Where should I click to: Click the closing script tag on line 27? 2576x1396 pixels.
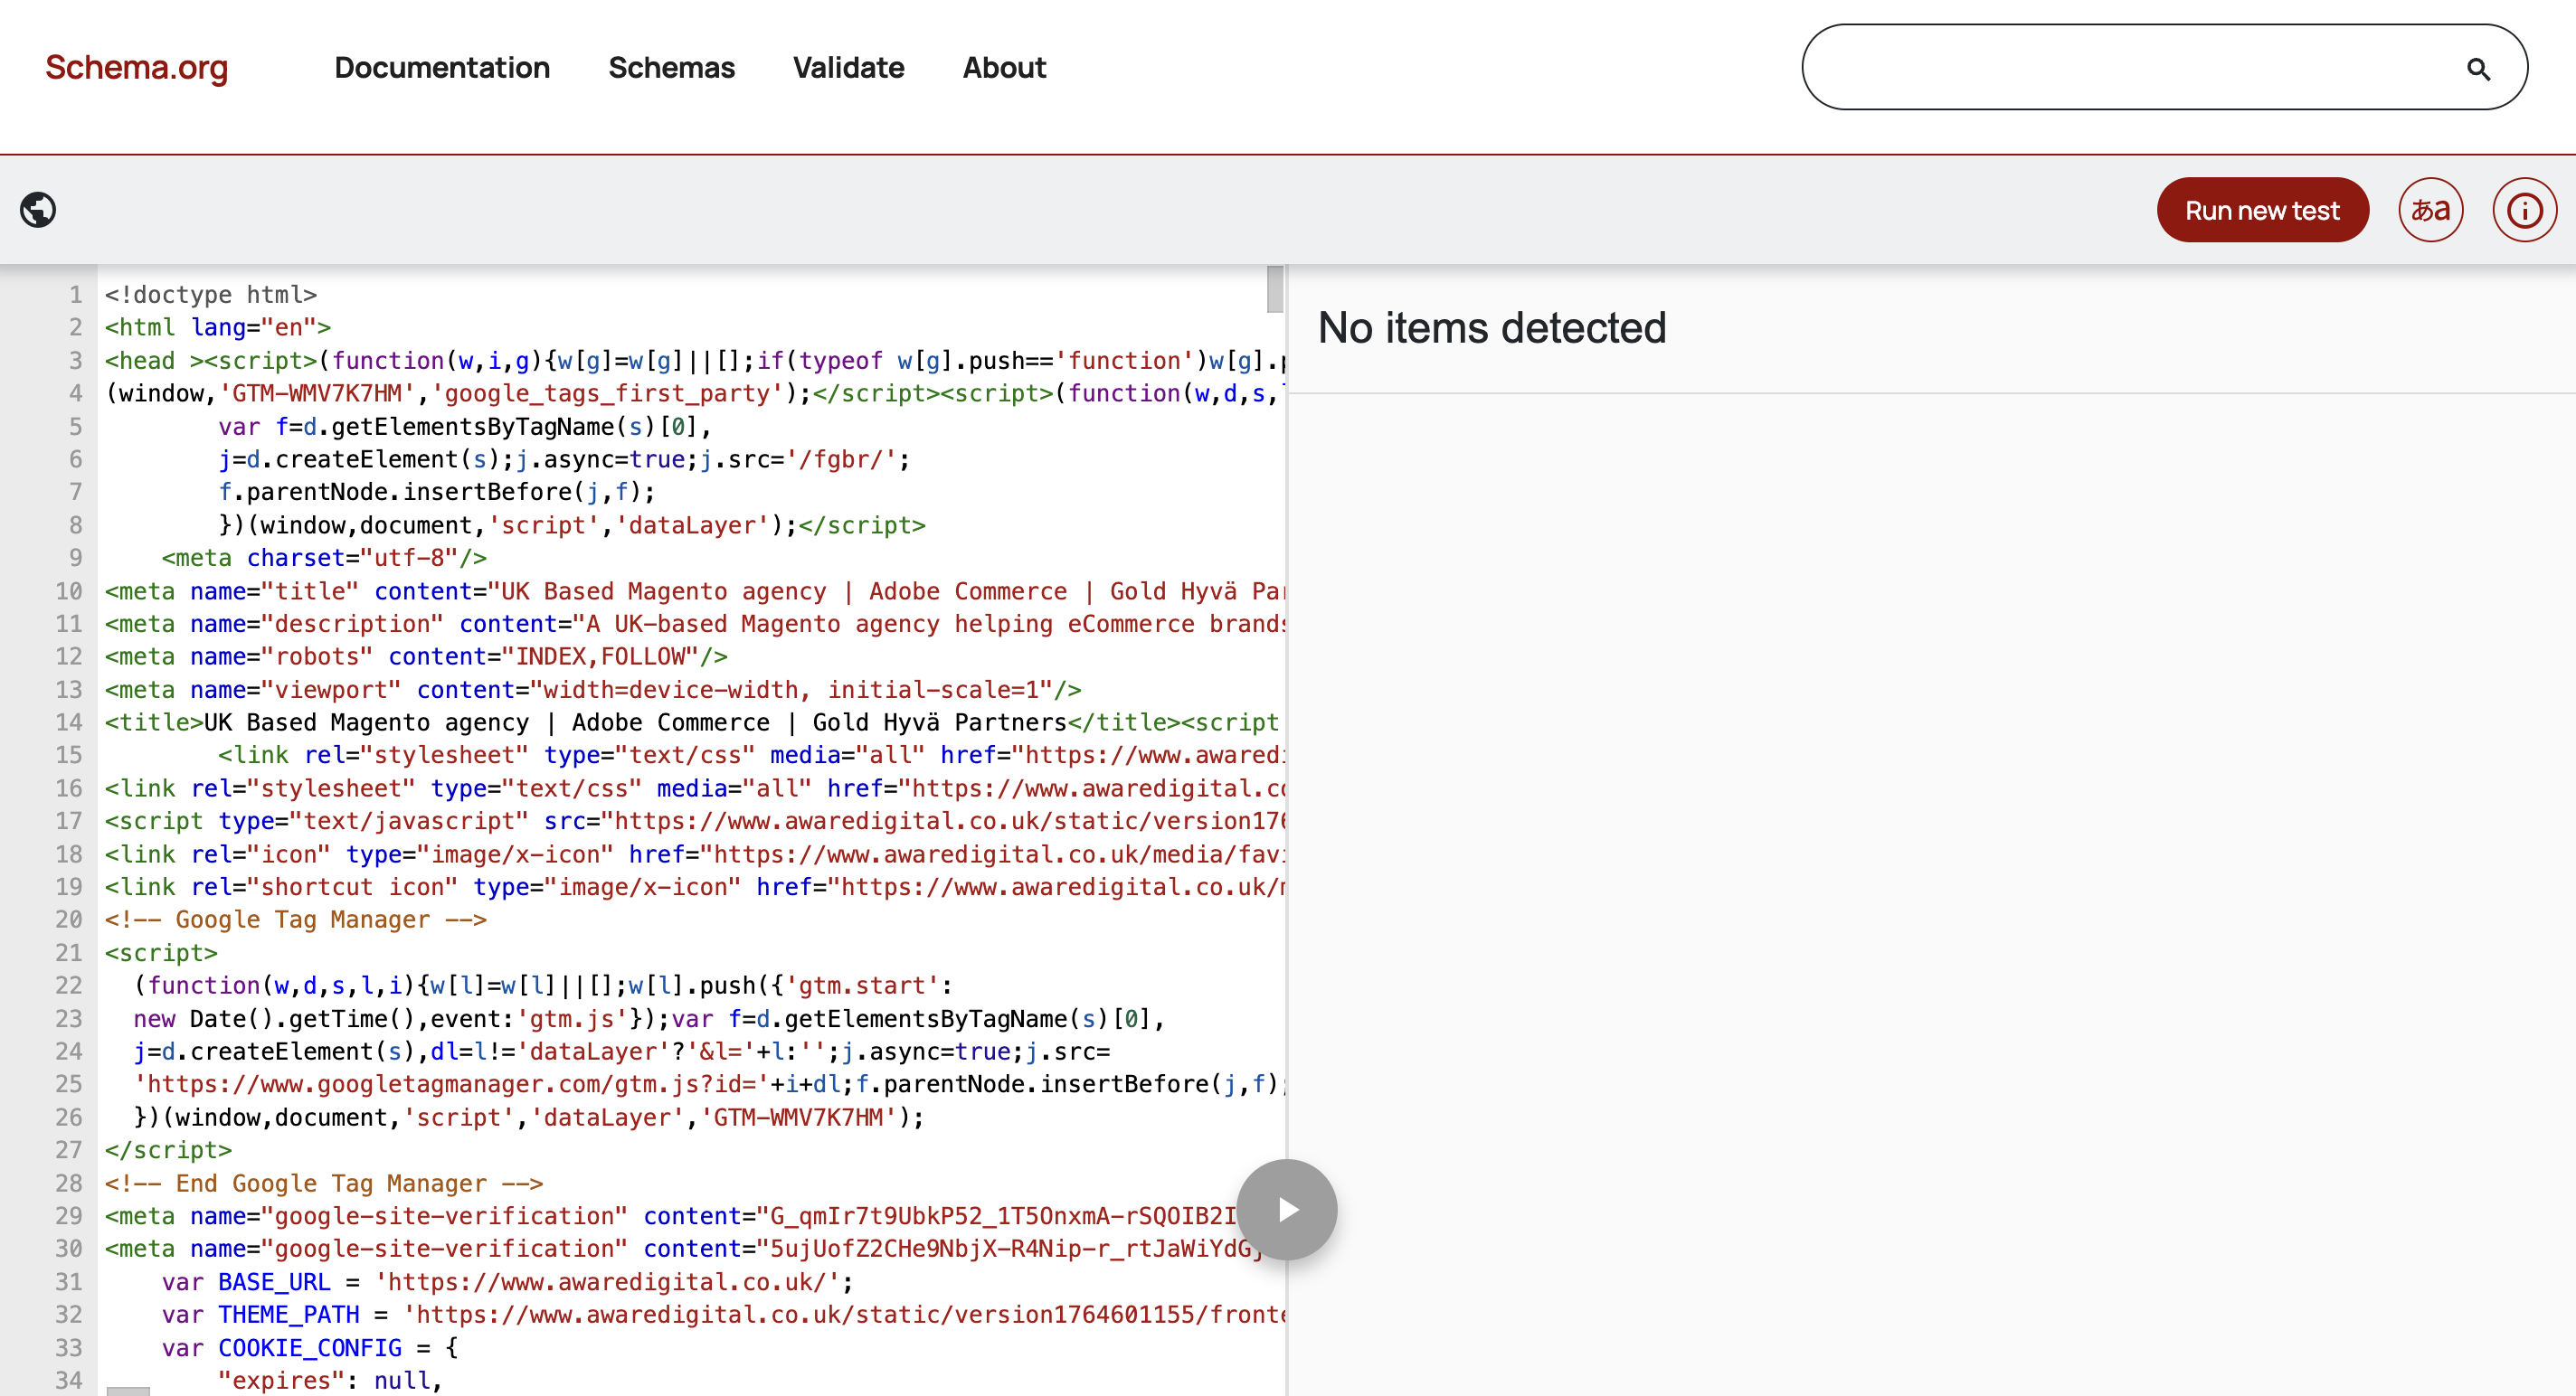point(168,1150)
